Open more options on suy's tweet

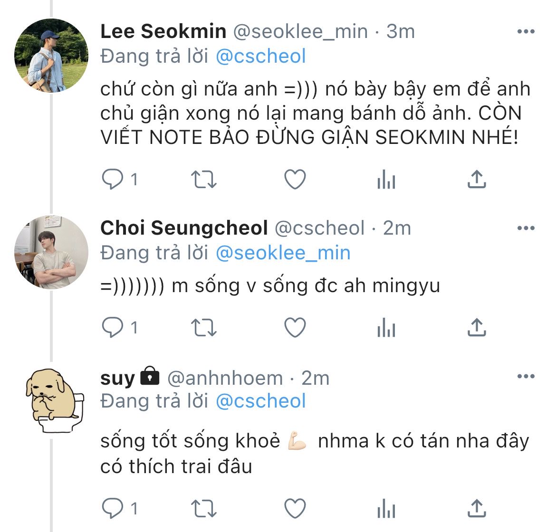pyautogui.click(x=526, y=377)
